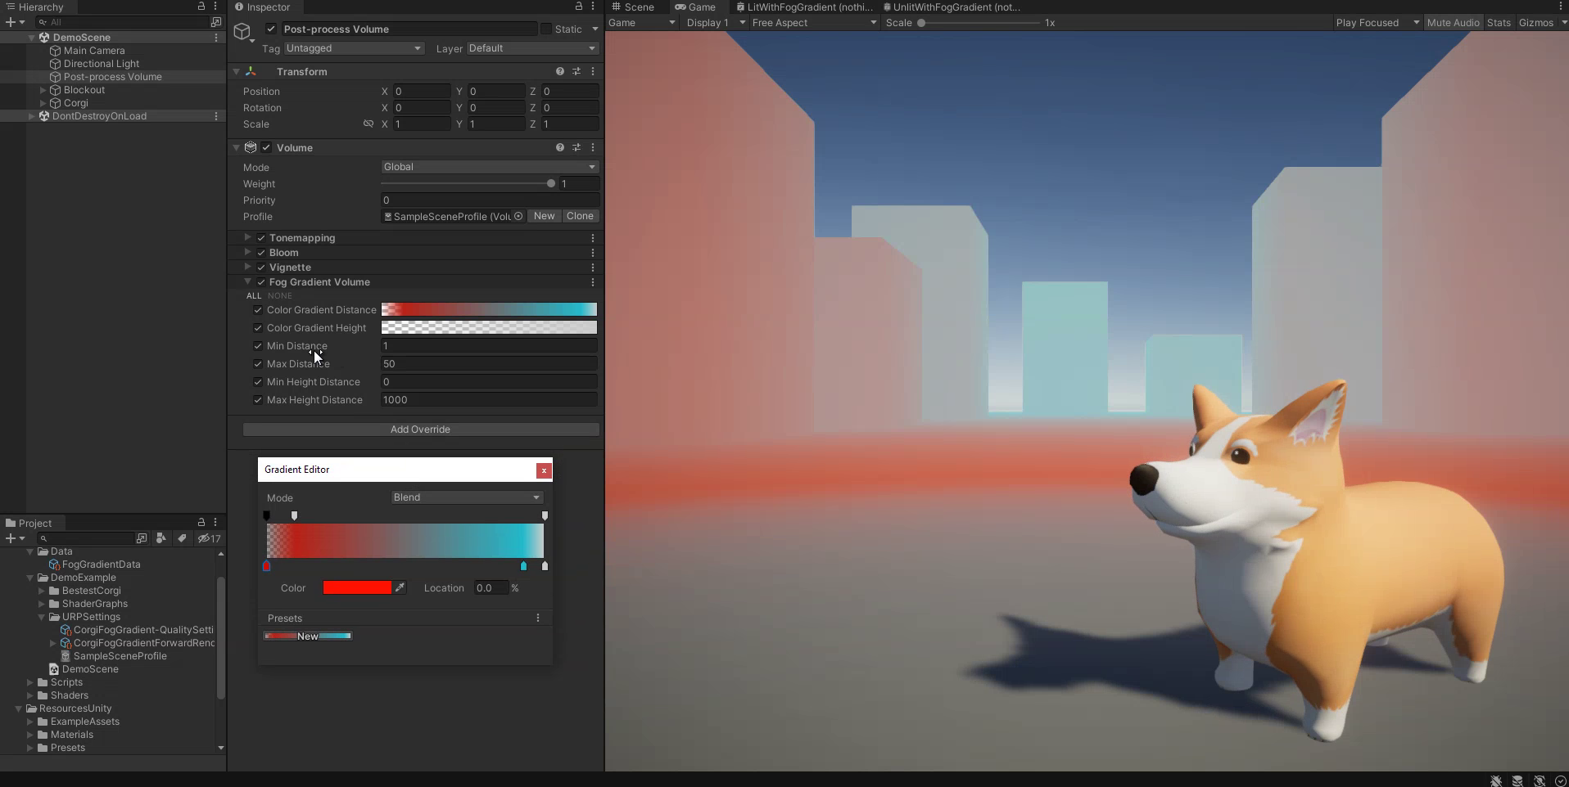Click the New profile button
Screen dimensions: 1569x787
(545, 216)
